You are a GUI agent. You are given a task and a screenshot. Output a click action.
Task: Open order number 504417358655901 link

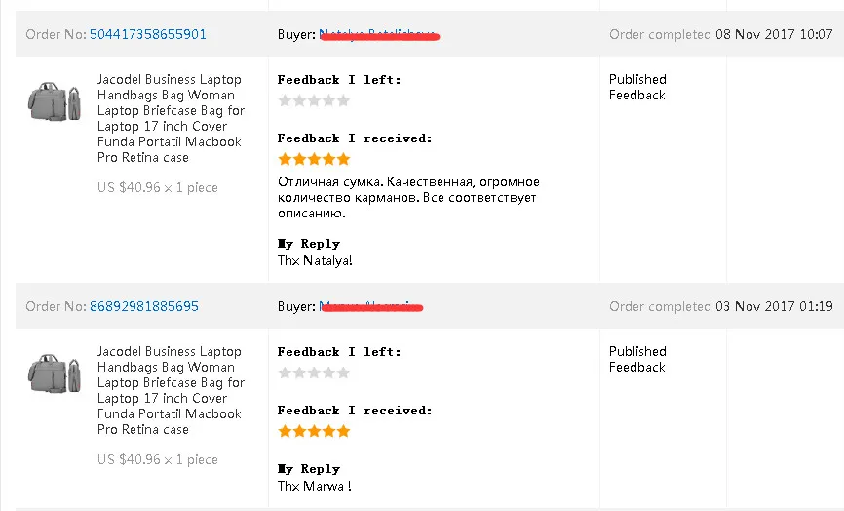pos(148,35)
